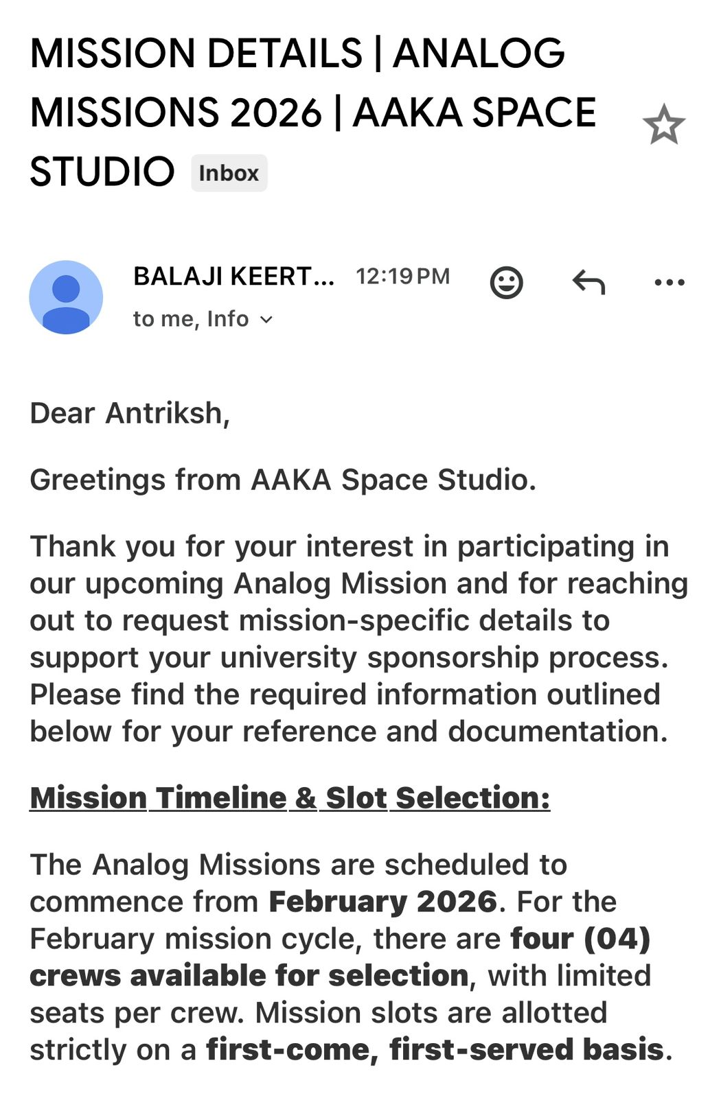Open the emoji reaction picker
721x1098 pixels.
tap(507, 282)
